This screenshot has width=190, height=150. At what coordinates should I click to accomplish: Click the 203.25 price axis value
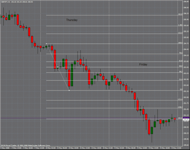click(186, 73)
